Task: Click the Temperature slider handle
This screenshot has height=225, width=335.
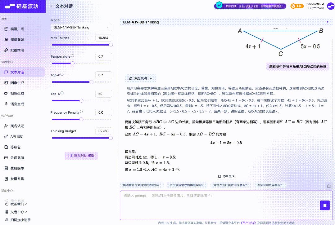Action: (x=72, y=63)
